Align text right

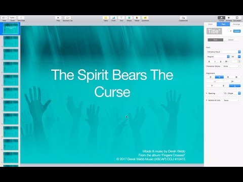pyautogui.click(x=228, y=77)
